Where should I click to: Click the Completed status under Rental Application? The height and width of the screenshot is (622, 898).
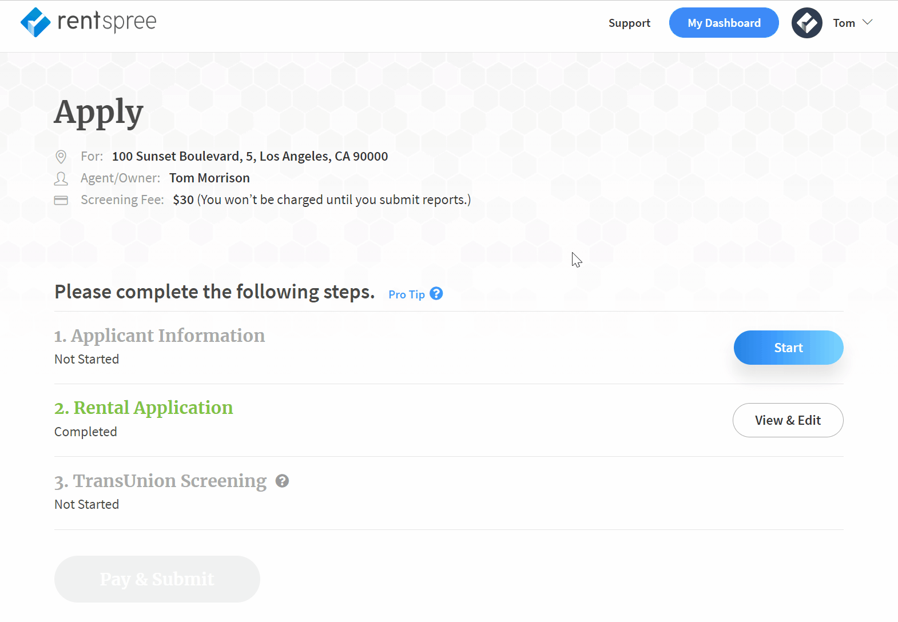[x=85, y=432]
